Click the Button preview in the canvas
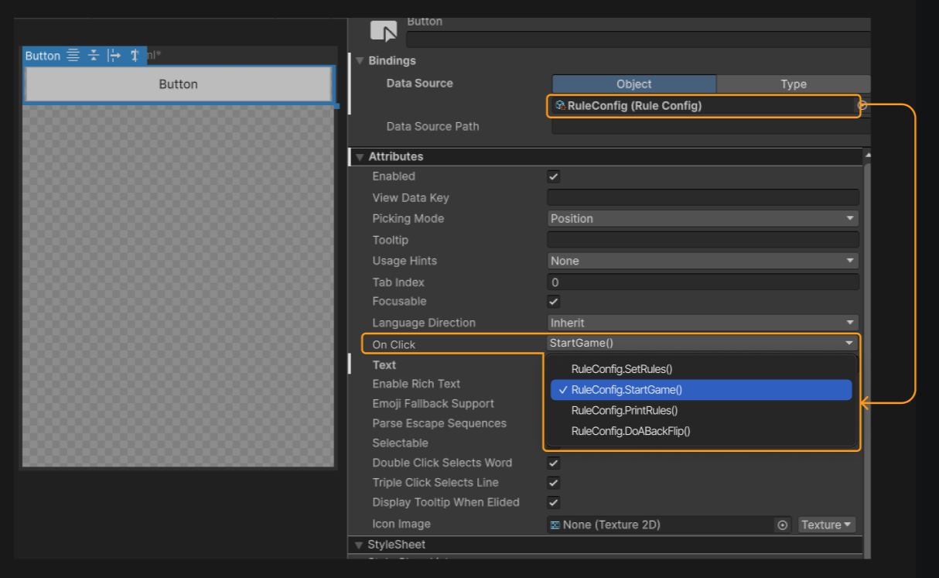939x578 pixels. (178, 82)
